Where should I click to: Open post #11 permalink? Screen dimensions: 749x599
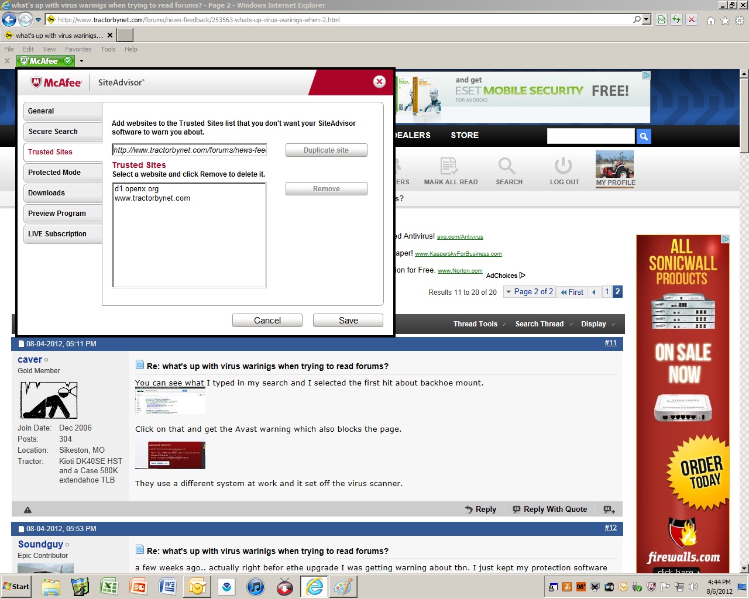click(610, 343)
